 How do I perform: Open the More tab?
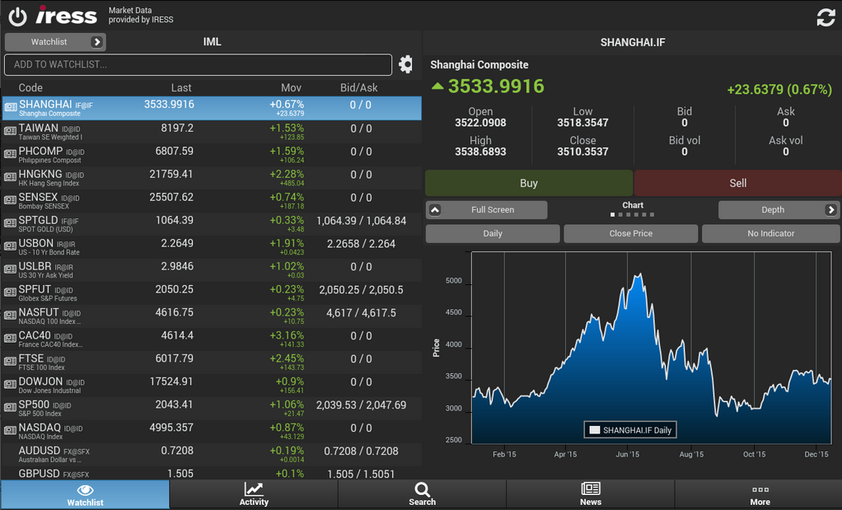coord(760,494)
